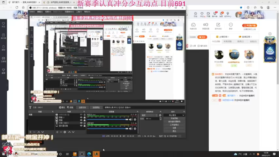The height and width of the screenshot is (157, 279).
Task: Switch to 本周贡献 tab
Action: [x=228, y=42]
